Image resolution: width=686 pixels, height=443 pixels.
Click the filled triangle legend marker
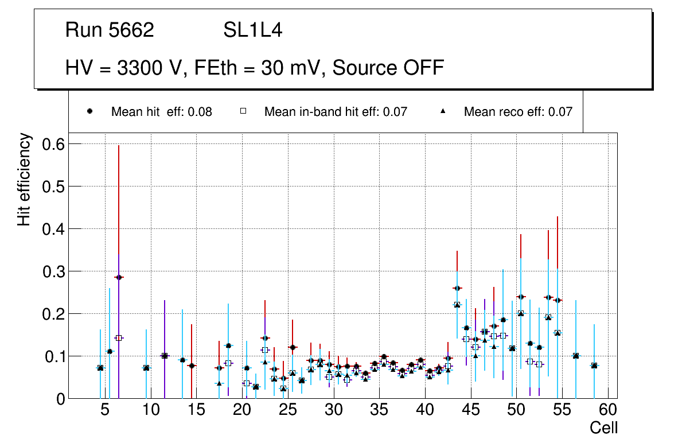(443, 112)
